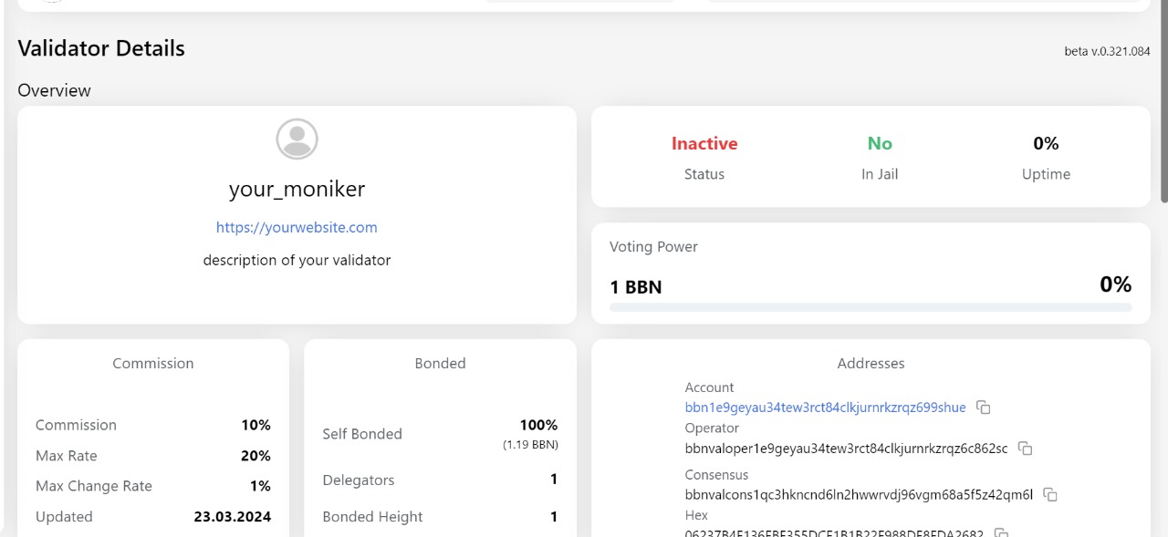Click the beta version label
This screenshot has width=1168, height=537.
(x=1107, y=51)
